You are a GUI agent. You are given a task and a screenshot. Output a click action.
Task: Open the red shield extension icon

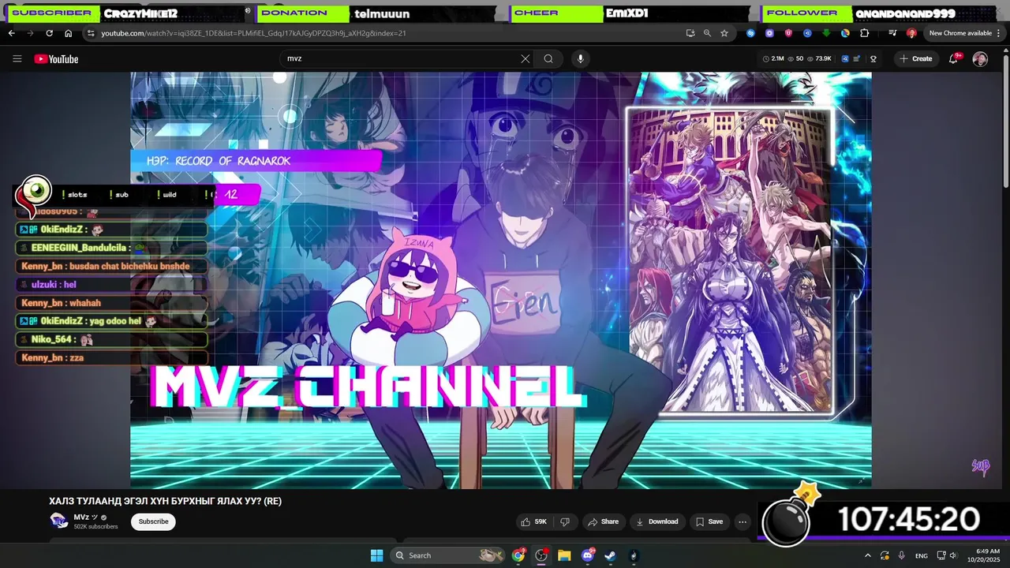pos(788,33)
